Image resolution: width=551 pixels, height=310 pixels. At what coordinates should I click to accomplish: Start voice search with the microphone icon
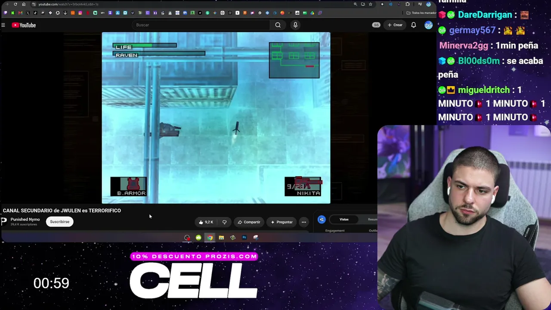[x=295, y=25]
